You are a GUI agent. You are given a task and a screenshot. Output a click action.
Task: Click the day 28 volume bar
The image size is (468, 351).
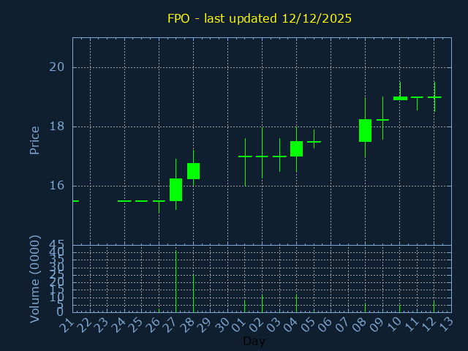[193, 292]
